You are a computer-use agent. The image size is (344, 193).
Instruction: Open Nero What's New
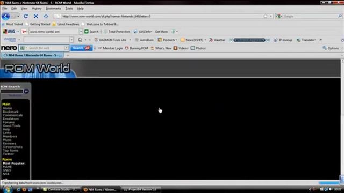161,48
